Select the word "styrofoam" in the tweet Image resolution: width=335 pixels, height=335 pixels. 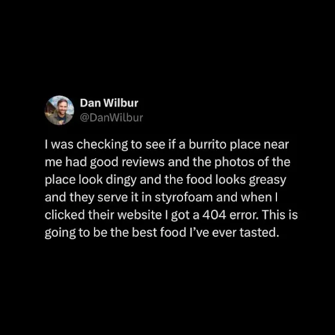click(184, 197)
